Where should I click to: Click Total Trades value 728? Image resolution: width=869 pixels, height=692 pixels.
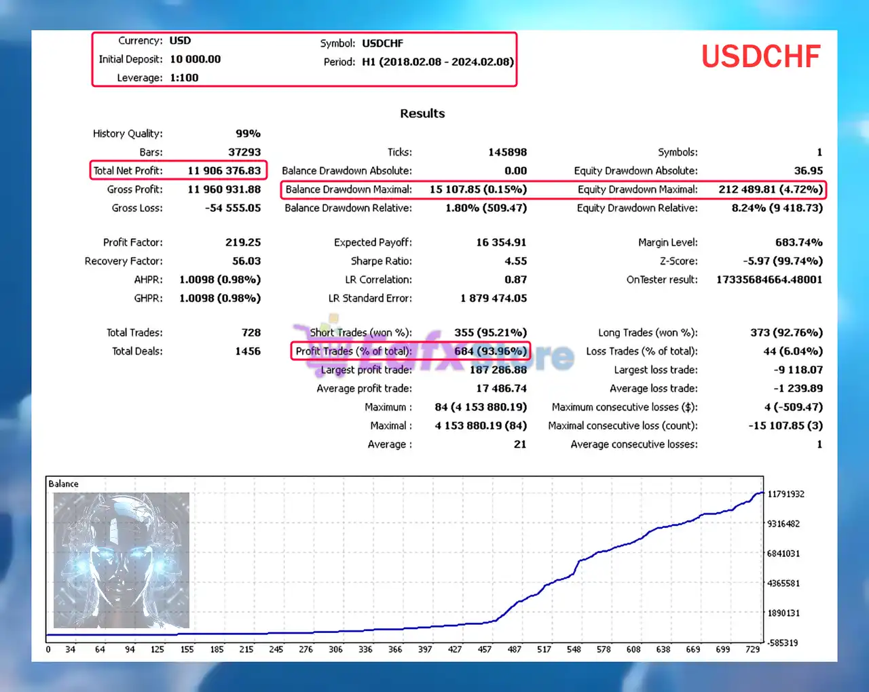(251, 332)
